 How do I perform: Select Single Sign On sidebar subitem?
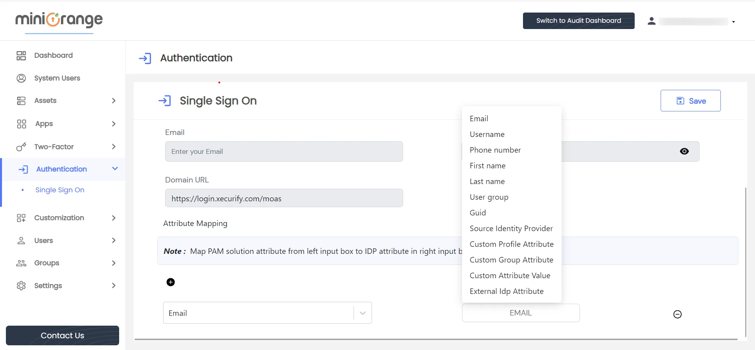(x=60, y=190)
